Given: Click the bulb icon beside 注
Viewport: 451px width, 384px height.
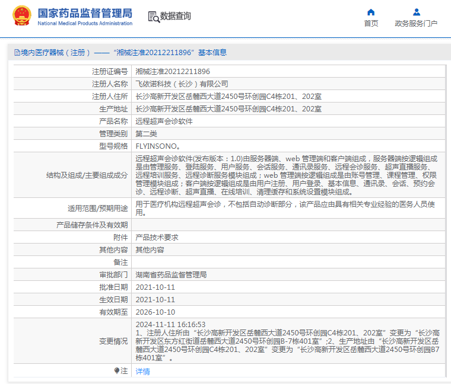Looking at the screenshot, I should point(116,370).
